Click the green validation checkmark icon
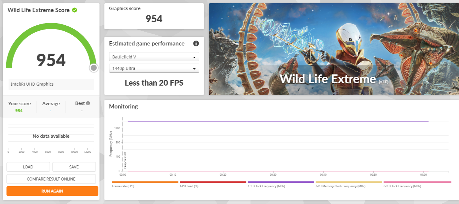 click(75, 10)
